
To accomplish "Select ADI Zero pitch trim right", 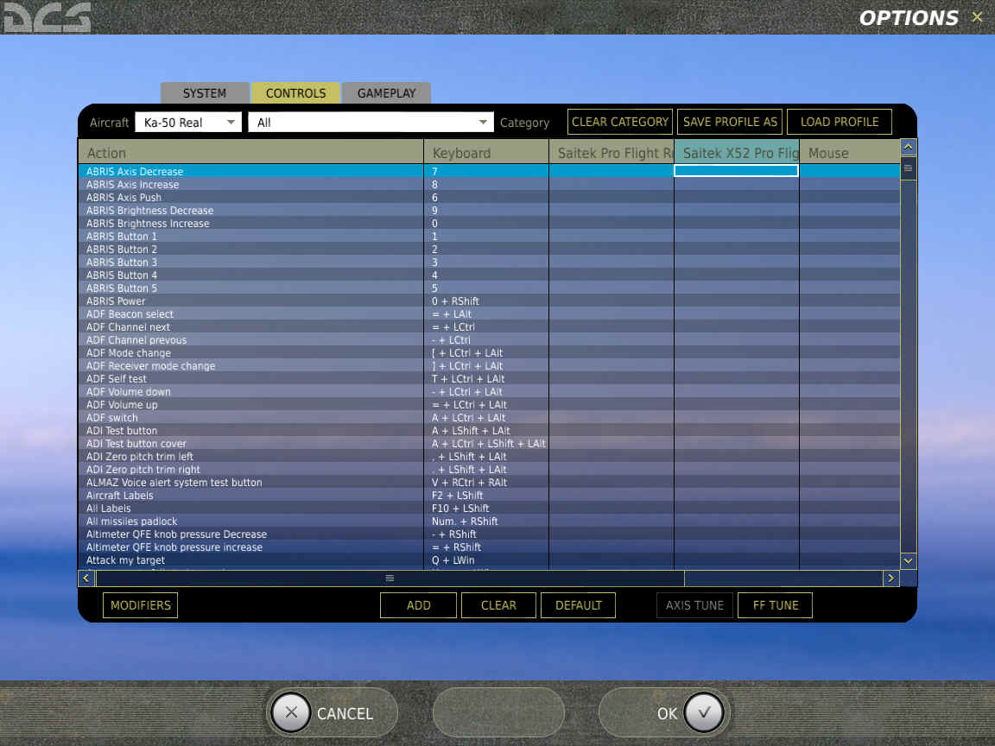I will point(143,470).
